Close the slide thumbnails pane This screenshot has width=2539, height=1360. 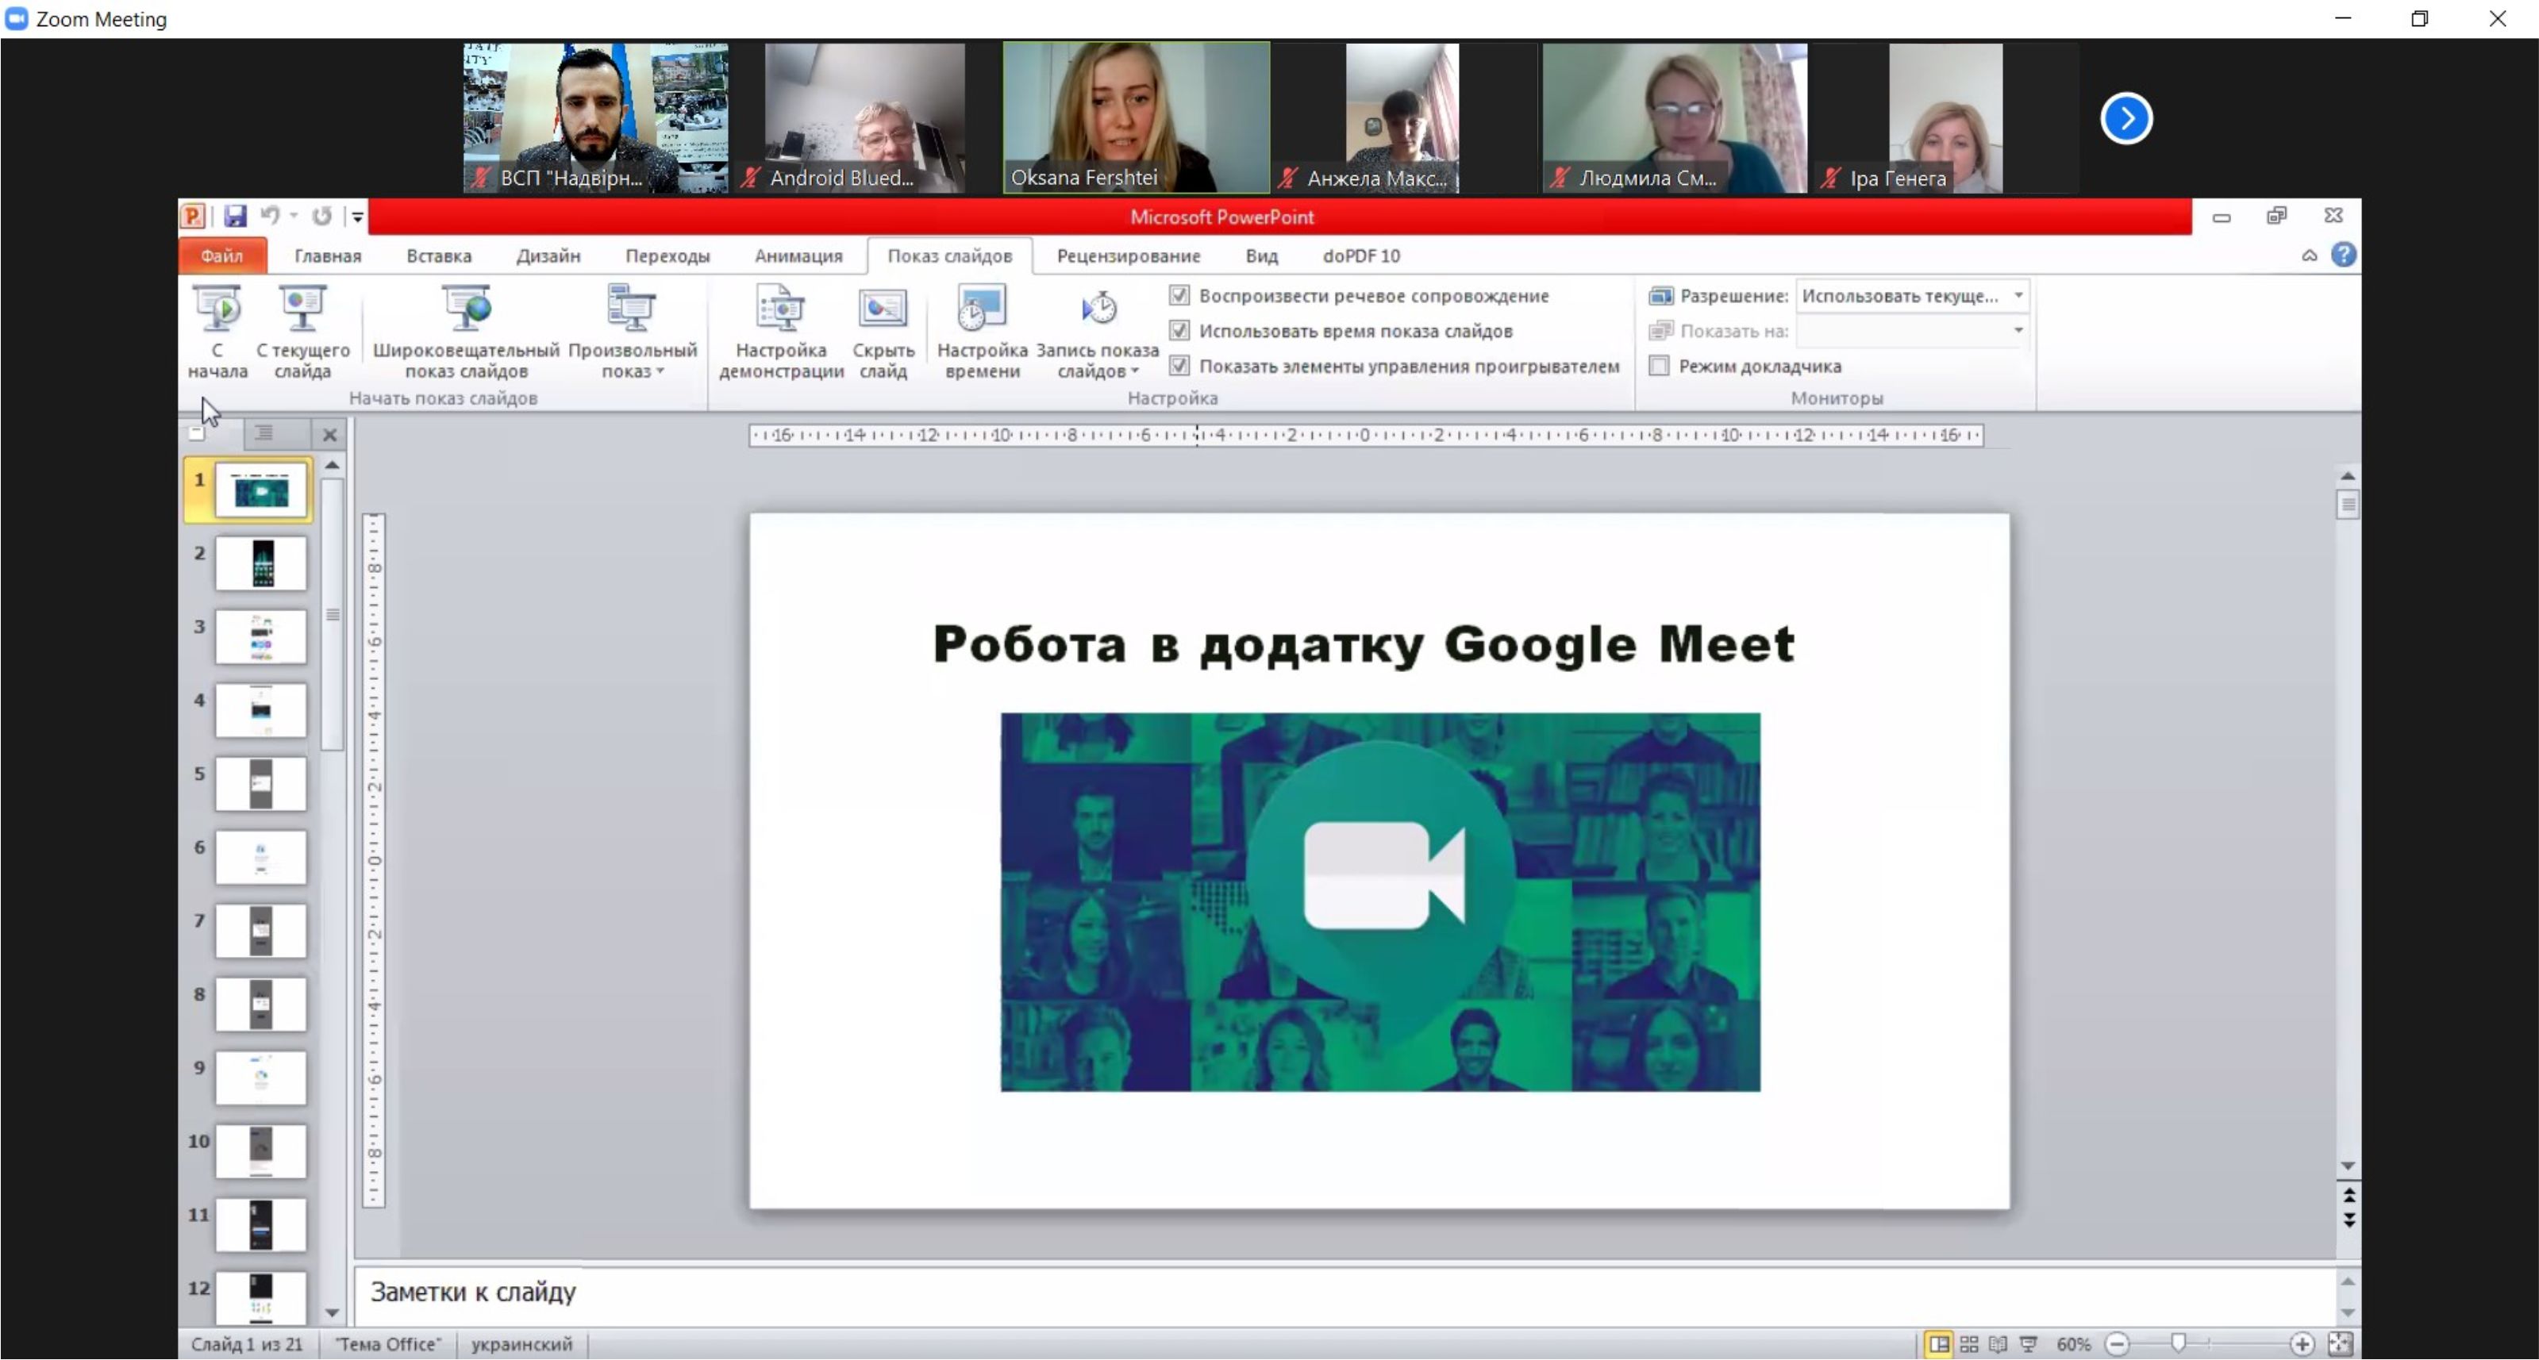click(329, 435)
